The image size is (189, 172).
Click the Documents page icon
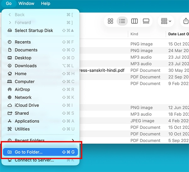(10, 50)
